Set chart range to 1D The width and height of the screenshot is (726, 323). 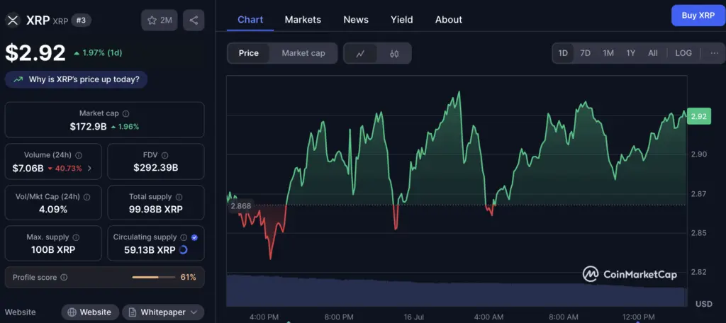click(x=563, y=53)
